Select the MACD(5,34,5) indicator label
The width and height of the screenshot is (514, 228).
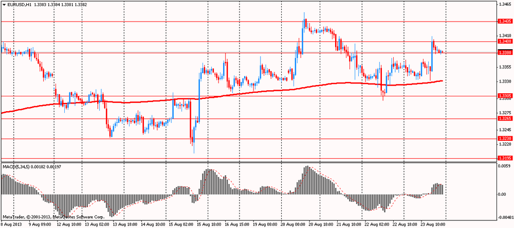point(16,167)
